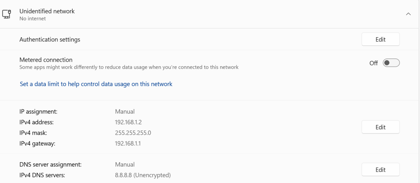420x183 pixels.
Task: Edit the Authentication settings
Action: point(380,40)
